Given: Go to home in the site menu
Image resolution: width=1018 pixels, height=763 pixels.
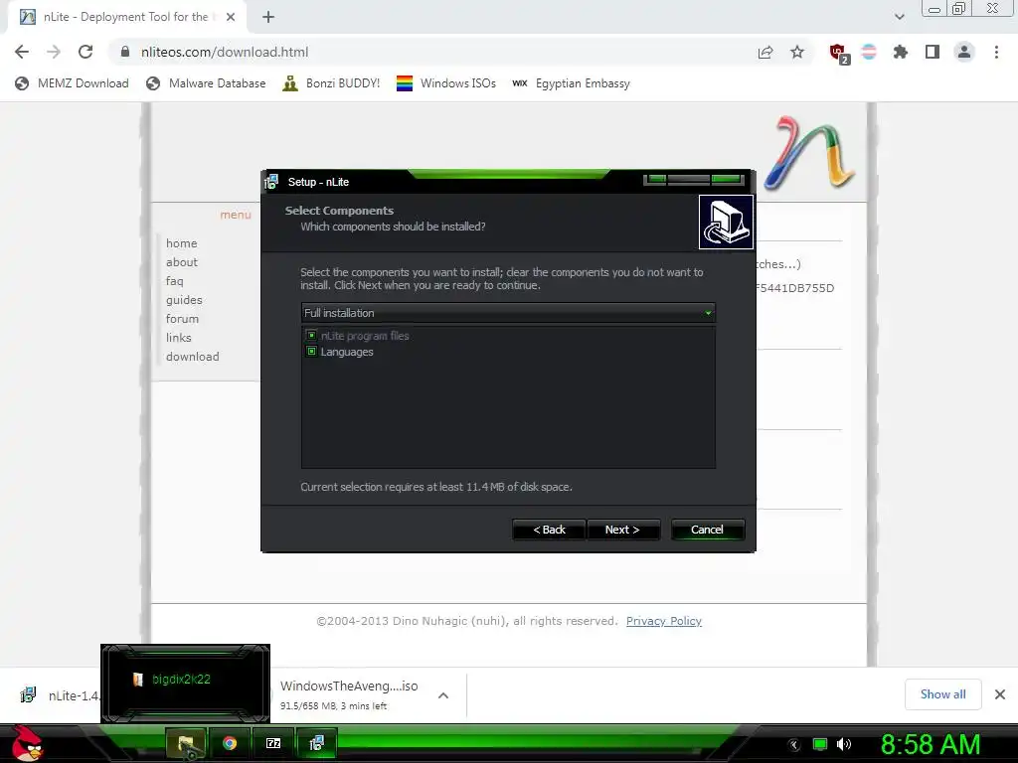Looking at the screenshot, I should coord(181,243).
